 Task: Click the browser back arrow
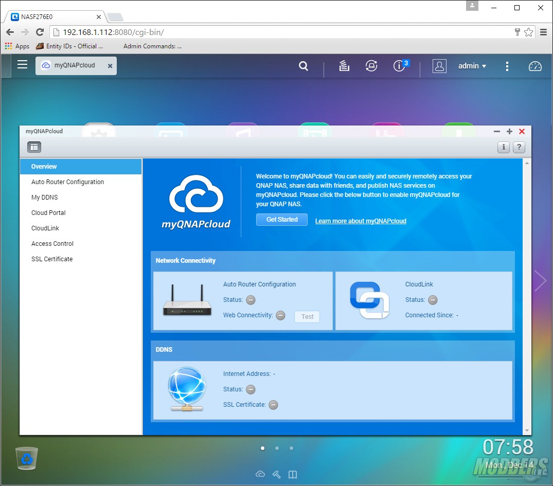coord(10,32)
